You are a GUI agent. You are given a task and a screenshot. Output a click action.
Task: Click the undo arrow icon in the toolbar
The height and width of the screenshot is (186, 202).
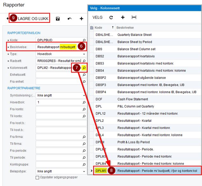coord(70,19)
